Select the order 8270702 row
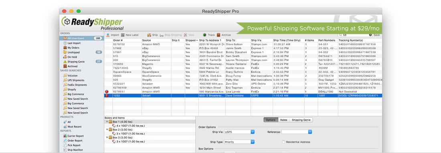 pyautogui.click(x=243, y=44)
